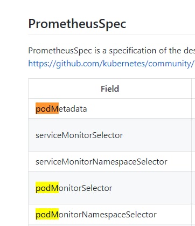Click "service" prefix in serviceMonitorNamespaceSelector

pos(48,162)
